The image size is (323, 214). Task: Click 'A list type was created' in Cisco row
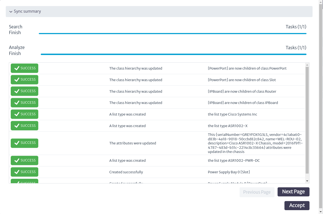[x=127, y=114]
